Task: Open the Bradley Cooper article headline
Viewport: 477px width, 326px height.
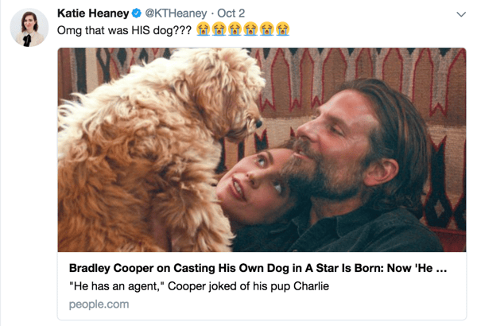Action: tap(258, 269)
